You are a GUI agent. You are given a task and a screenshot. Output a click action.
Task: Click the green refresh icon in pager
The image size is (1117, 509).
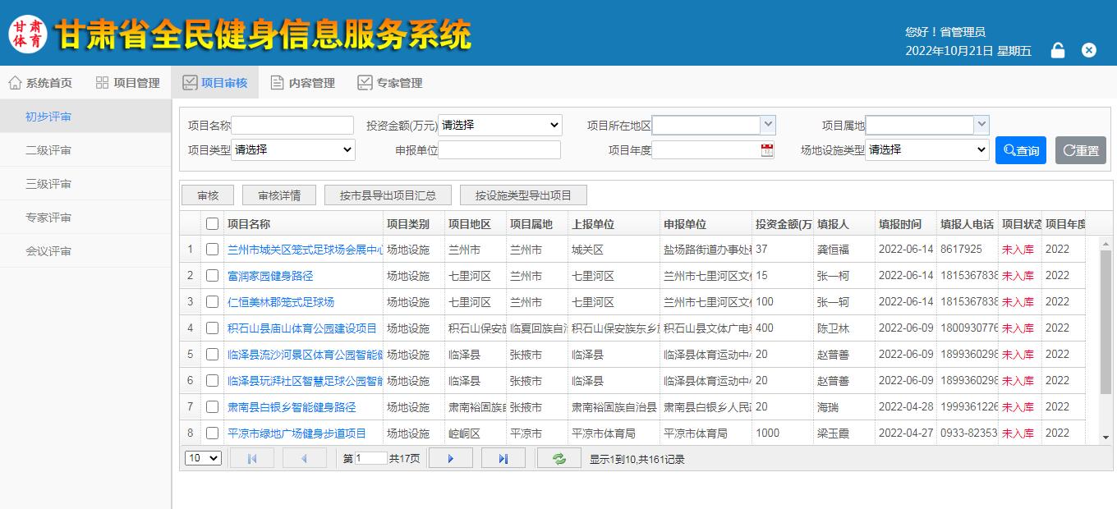(x=559, y=459)
